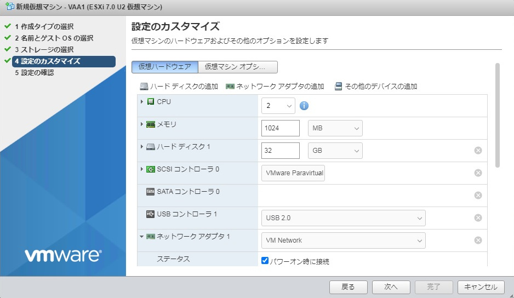Screen dimensions: 514x298
Task: Click the キャンセル button
Action: [x=481, y=287]
